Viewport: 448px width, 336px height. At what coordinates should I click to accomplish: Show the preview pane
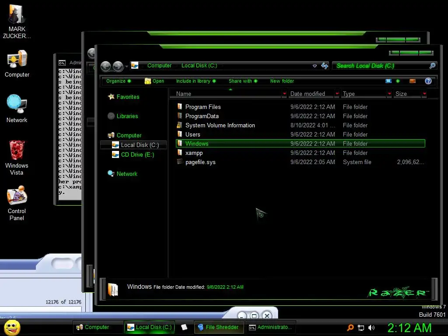point(412,81)
